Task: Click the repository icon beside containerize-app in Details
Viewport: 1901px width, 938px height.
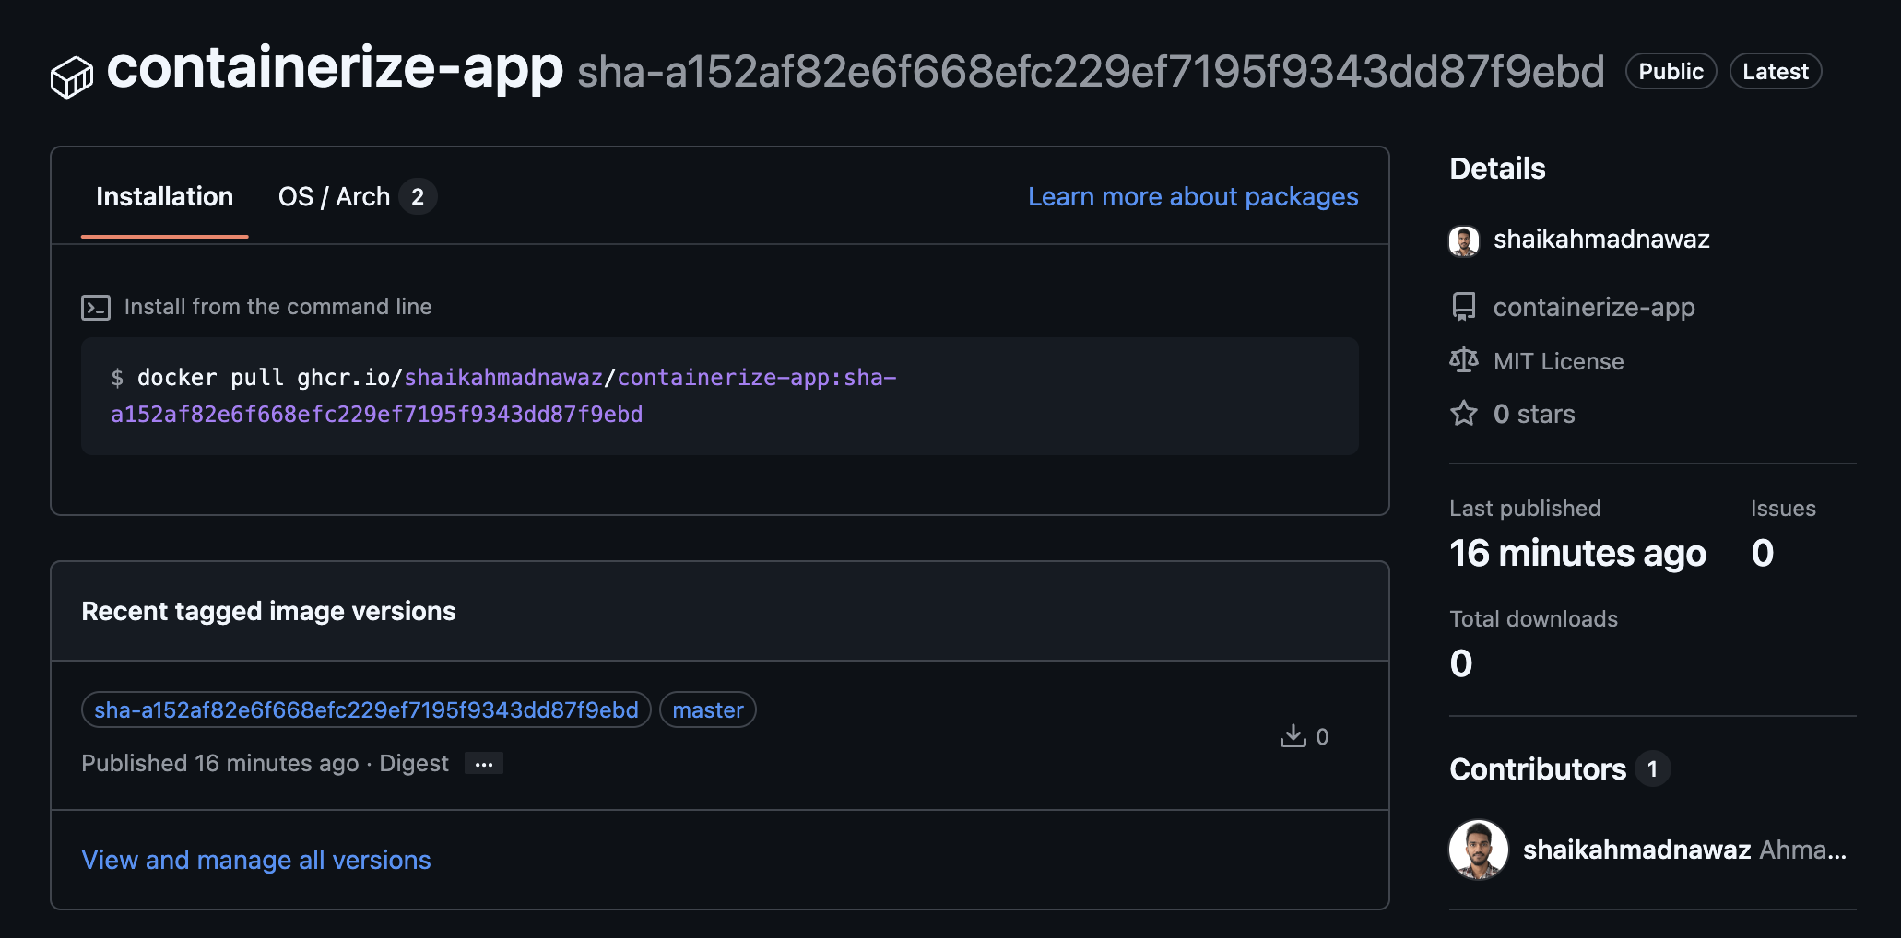Action: 1464,306
